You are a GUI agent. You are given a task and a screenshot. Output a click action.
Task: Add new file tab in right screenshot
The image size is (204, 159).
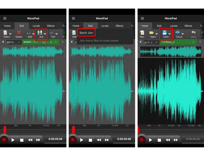coord(200,42)
